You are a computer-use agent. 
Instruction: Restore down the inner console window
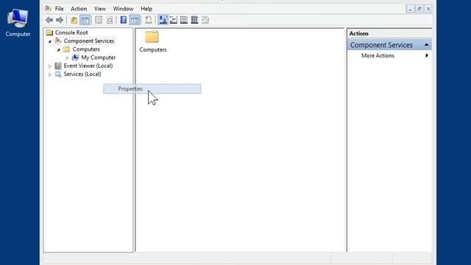click(419, 9)
